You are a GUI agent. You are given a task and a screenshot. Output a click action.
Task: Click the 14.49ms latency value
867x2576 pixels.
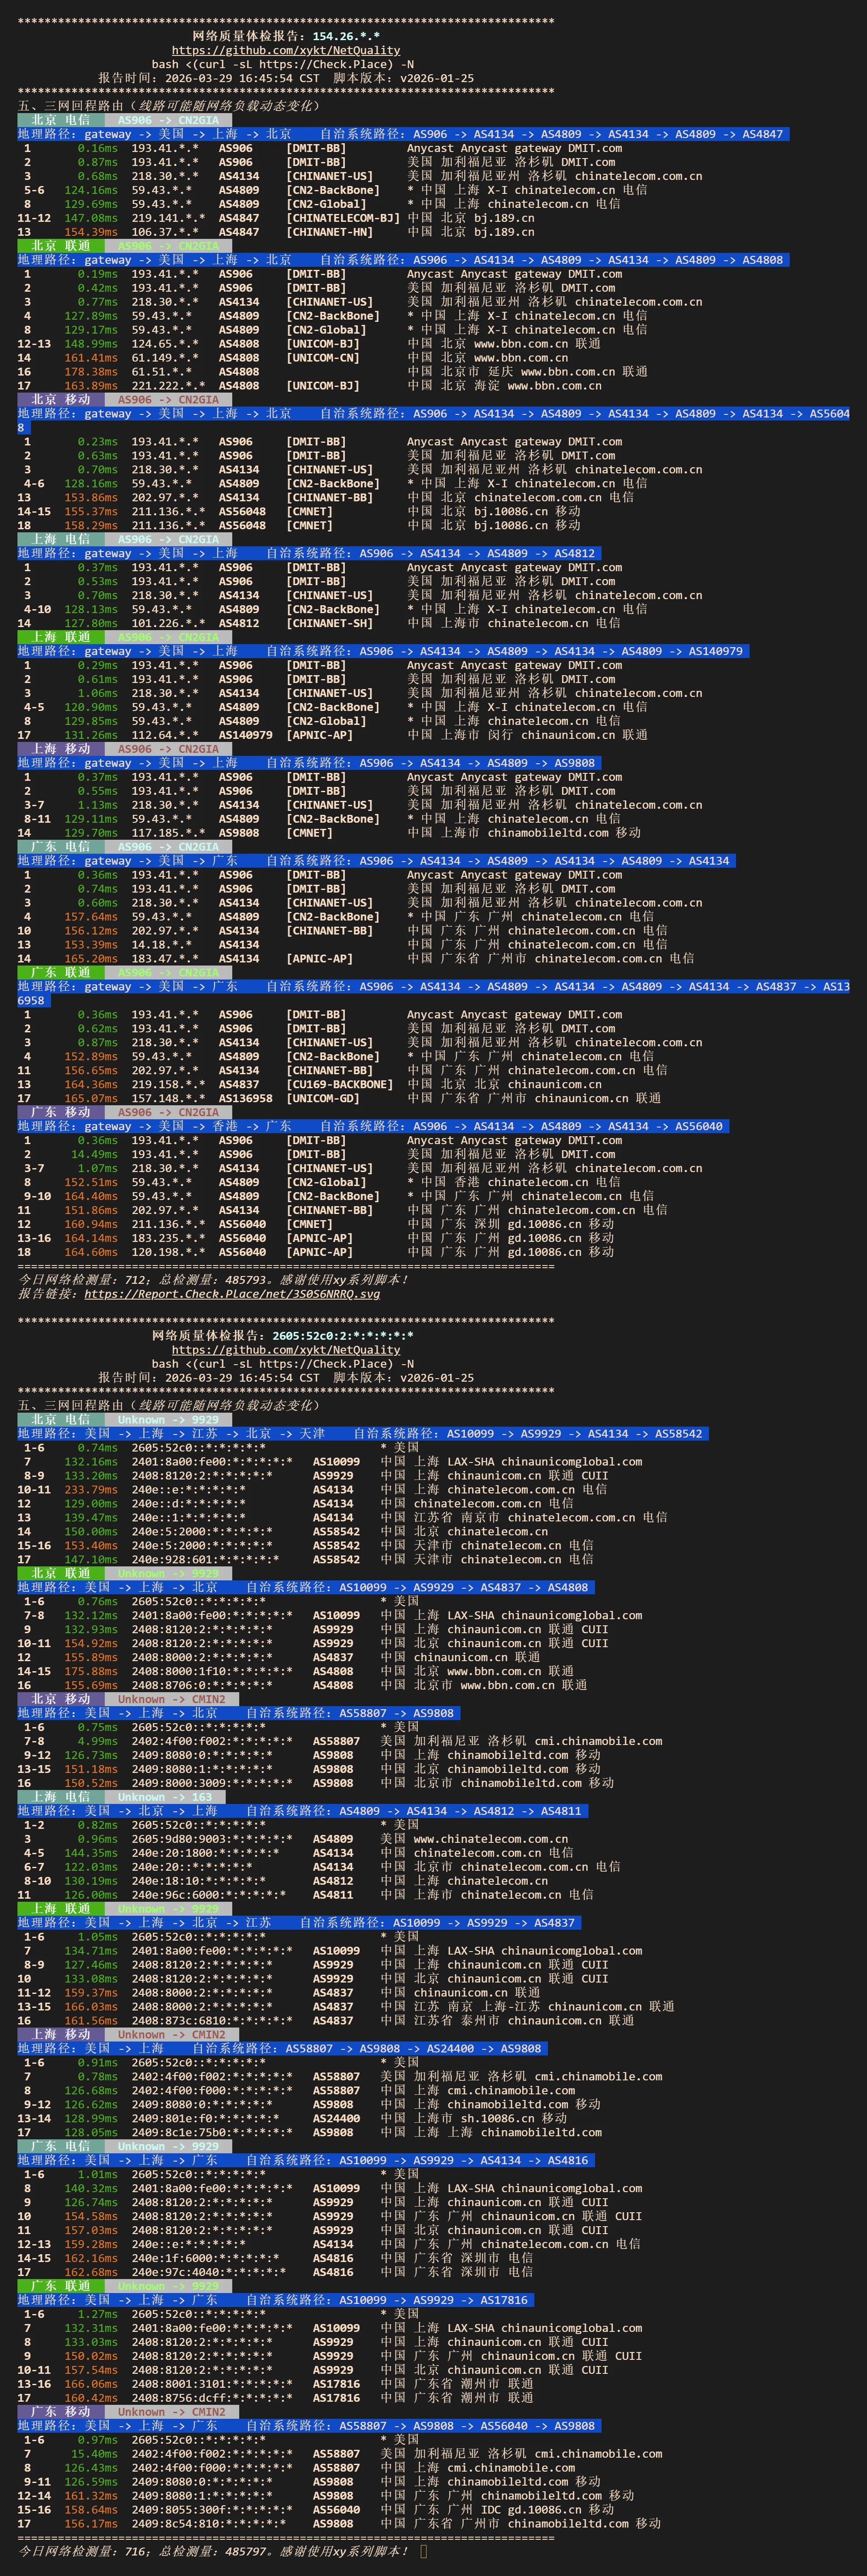94,1155
